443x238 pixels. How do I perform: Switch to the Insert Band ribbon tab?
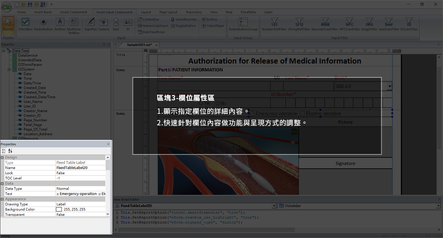(43, 12)
